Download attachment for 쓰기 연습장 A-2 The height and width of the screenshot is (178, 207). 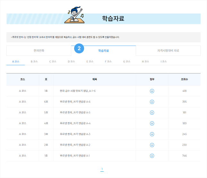[x=152, y=145]
